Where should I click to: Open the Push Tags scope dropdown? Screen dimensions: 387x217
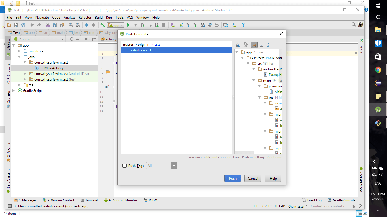point(174,166)
